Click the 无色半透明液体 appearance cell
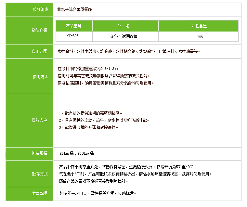The height and width of the screenshot is (207, 247). click(124, 36)
